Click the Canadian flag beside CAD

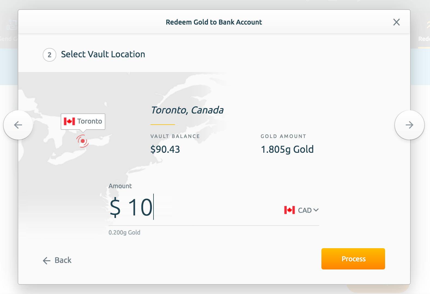click(290, 210)
